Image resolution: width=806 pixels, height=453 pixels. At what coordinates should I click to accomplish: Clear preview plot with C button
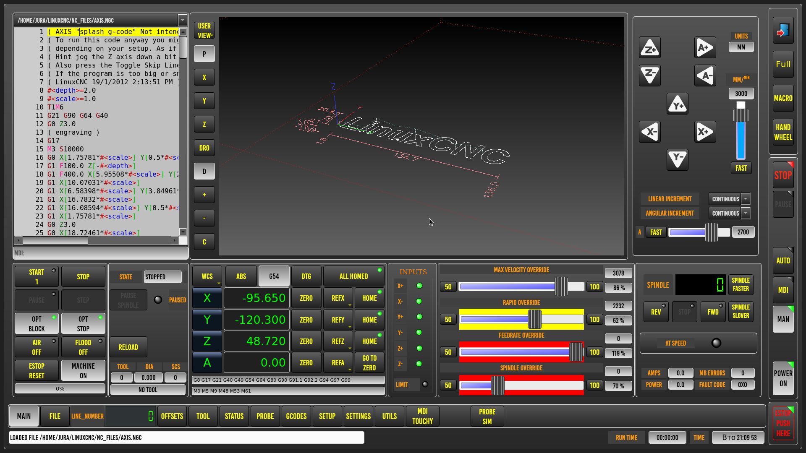click(x=204, y=242)
